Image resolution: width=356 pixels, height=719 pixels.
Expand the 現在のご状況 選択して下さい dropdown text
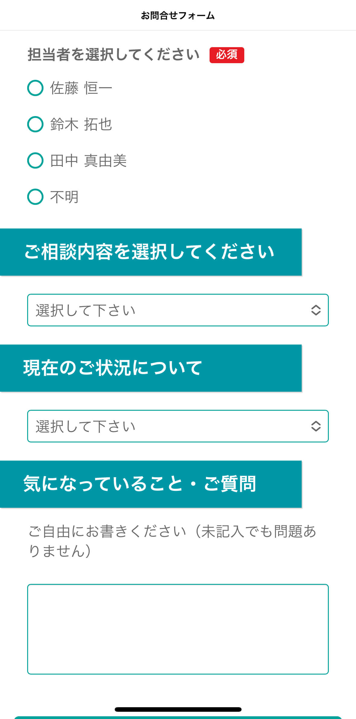coord(85,426)
